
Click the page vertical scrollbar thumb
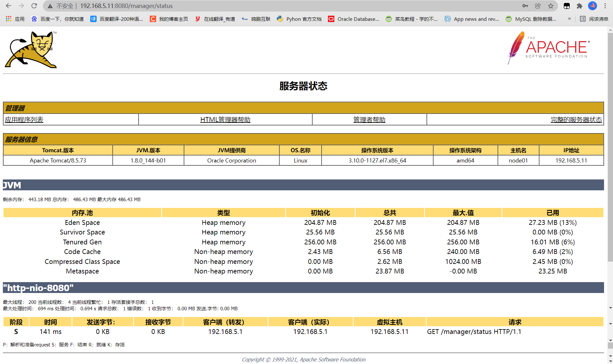(610, 147)
